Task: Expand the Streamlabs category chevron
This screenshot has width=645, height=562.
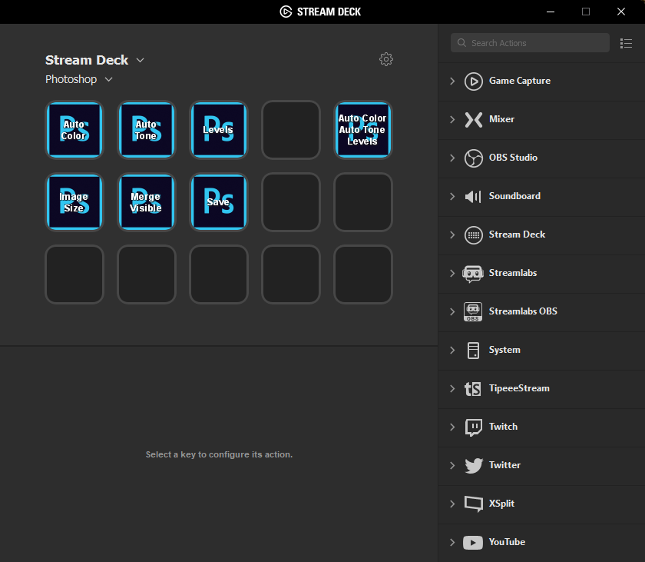Action: click(452, 274)
